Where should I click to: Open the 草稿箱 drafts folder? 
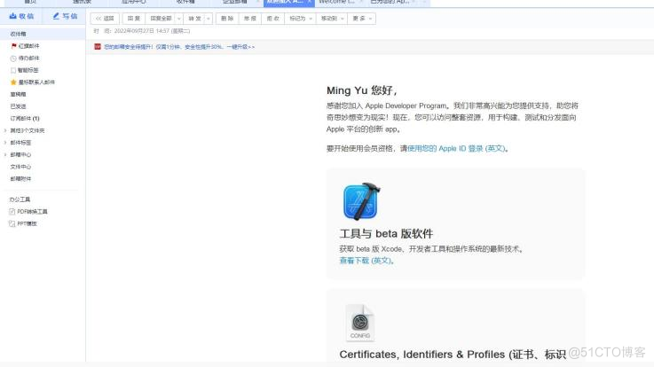(x=18, y=94)
